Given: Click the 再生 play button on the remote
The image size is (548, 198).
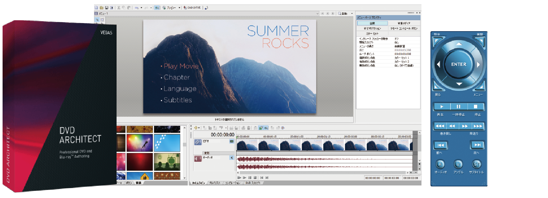Looking at the screenshot, I should coord(442,107).
